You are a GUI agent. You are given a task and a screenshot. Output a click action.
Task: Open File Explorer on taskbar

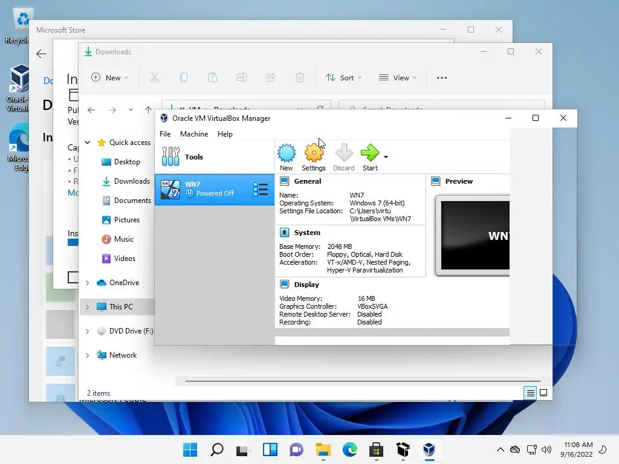tap(323, 449)
